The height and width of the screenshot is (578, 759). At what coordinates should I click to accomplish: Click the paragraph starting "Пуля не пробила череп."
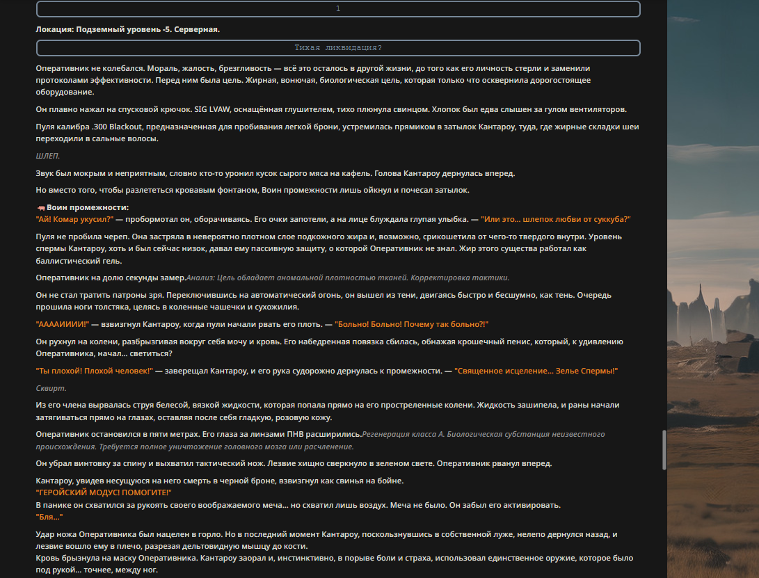328,249
